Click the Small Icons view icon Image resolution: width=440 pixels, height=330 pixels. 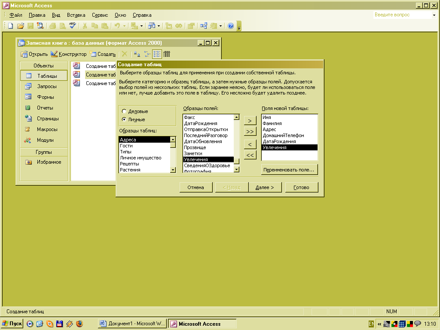(x=147, y=54)
